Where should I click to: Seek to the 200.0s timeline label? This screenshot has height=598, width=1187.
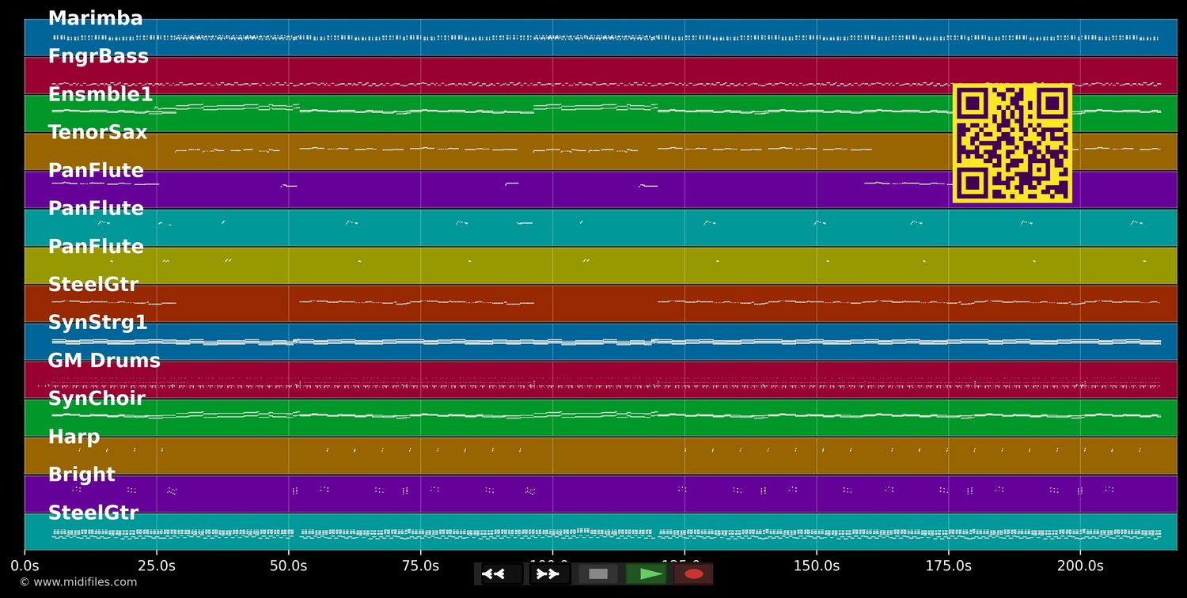[x=1080, y=566]
